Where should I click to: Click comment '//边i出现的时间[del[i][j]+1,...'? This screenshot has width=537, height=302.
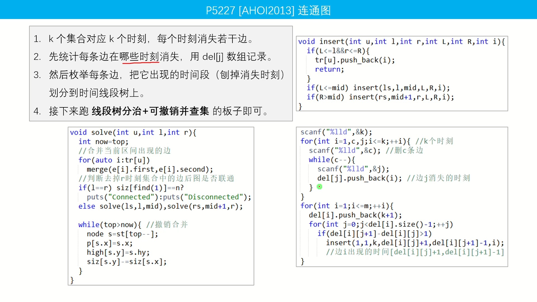pyautogui.click(x=415, y=252)
